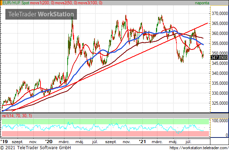
Task: Click the 'nov.' label before '21
Action: point(127,142)
